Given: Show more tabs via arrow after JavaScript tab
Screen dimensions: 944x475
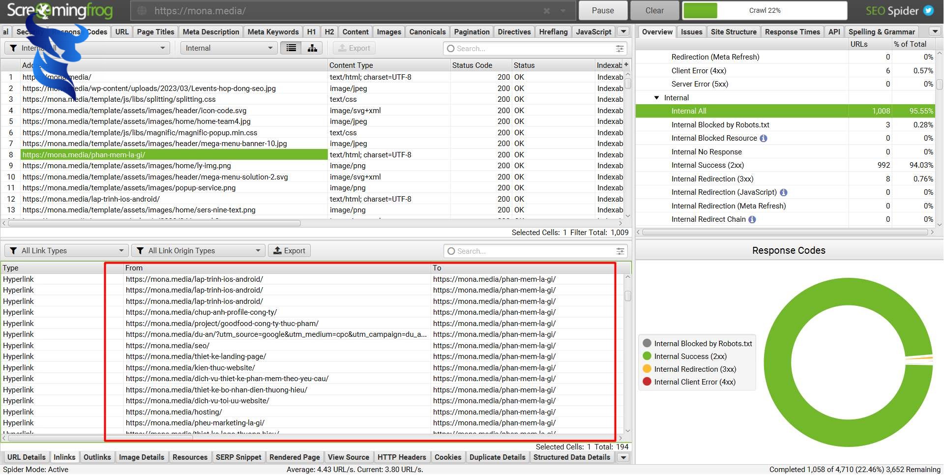Looking at the screenshot, I should pos(623,31).
